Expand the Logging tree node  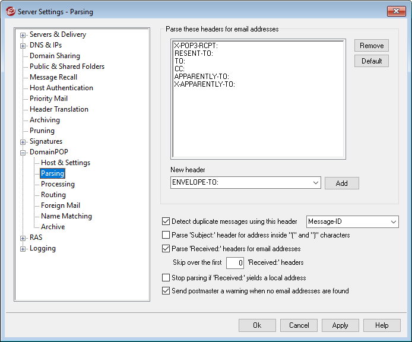click(x=23, y=248)
